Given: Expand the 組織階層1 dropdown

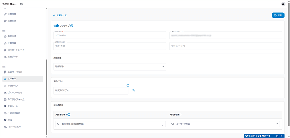Looking at the screenshot, I should 110,67.
